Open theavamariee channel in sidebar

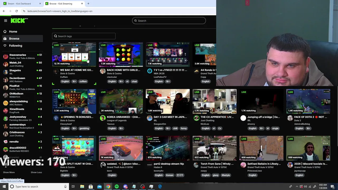click(22, 56)
